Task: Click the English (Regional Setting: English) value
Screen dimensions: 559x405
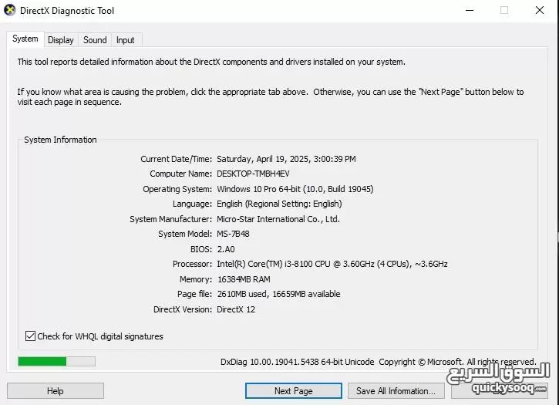Action: click(x=279, y=204)
